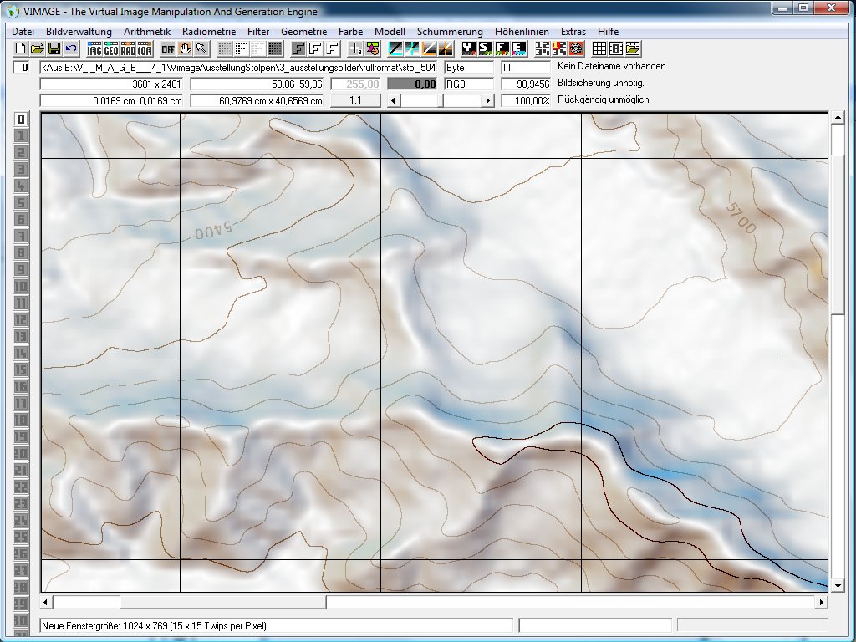Screen dimensions: 856x642
Task: Save with the floppy disk icon
Action: pos(53,48)
